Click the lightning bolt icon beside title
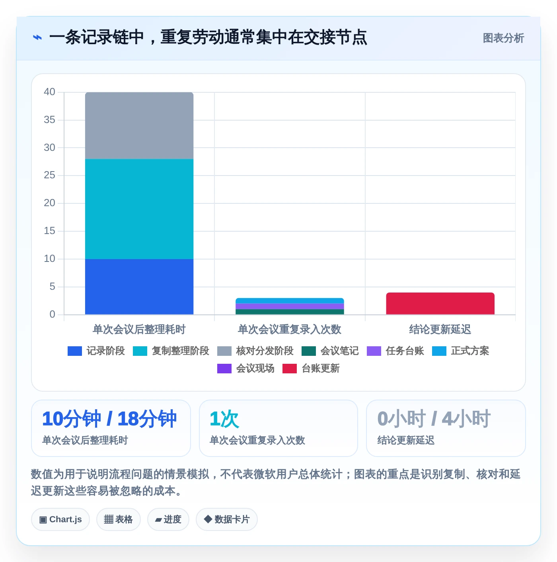The image size is (557, 562). [x=37, y=37]
